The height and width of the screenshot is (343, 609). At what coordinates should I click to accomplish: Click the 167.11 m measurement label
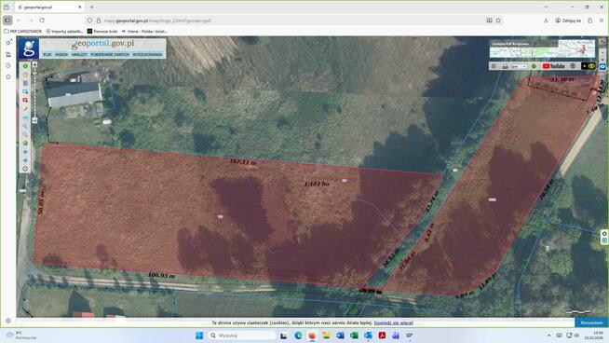243,162
